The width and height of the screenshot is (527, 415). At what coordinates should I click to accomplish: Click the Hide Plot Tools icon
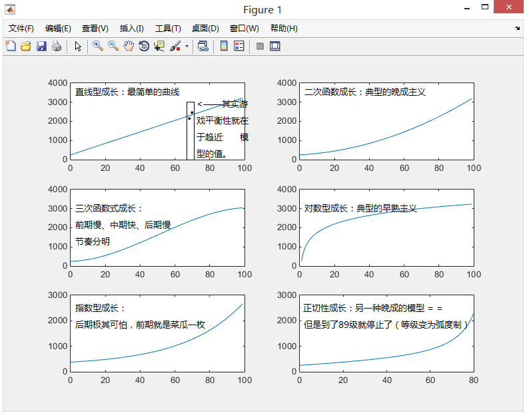(260, 46)
